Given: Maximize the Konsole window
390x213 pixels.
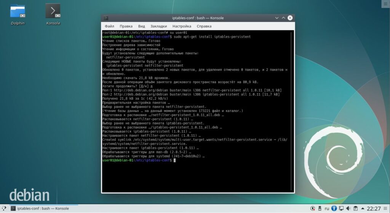Looking at the screenshot, I should [x=283, y=18].
